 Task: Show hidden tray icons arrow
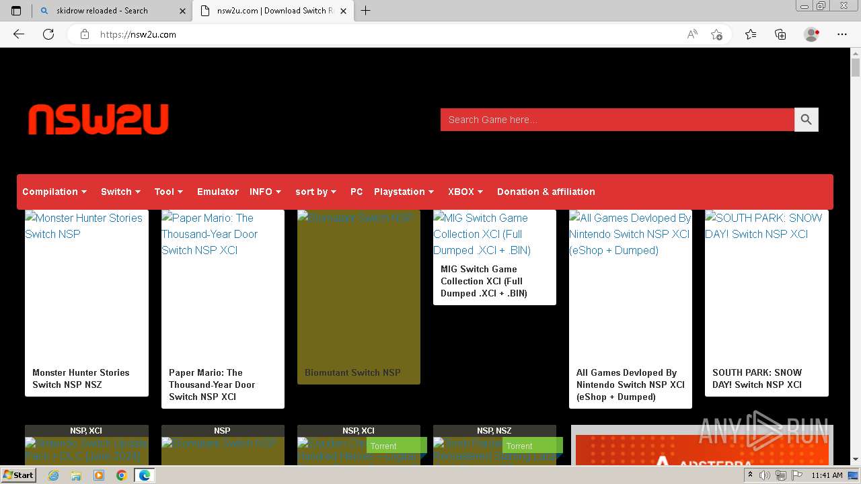pyautogui.click(x=750, y=475)
